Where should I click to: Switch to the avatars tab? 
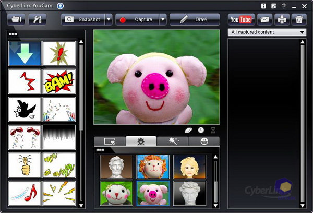141,141
